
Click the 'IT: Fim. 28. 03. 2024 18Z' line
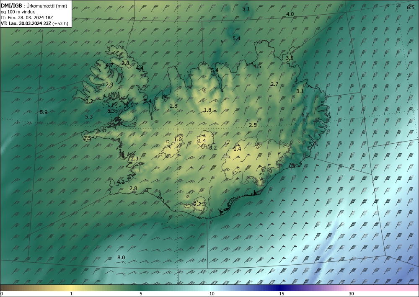tap(27, 18)
